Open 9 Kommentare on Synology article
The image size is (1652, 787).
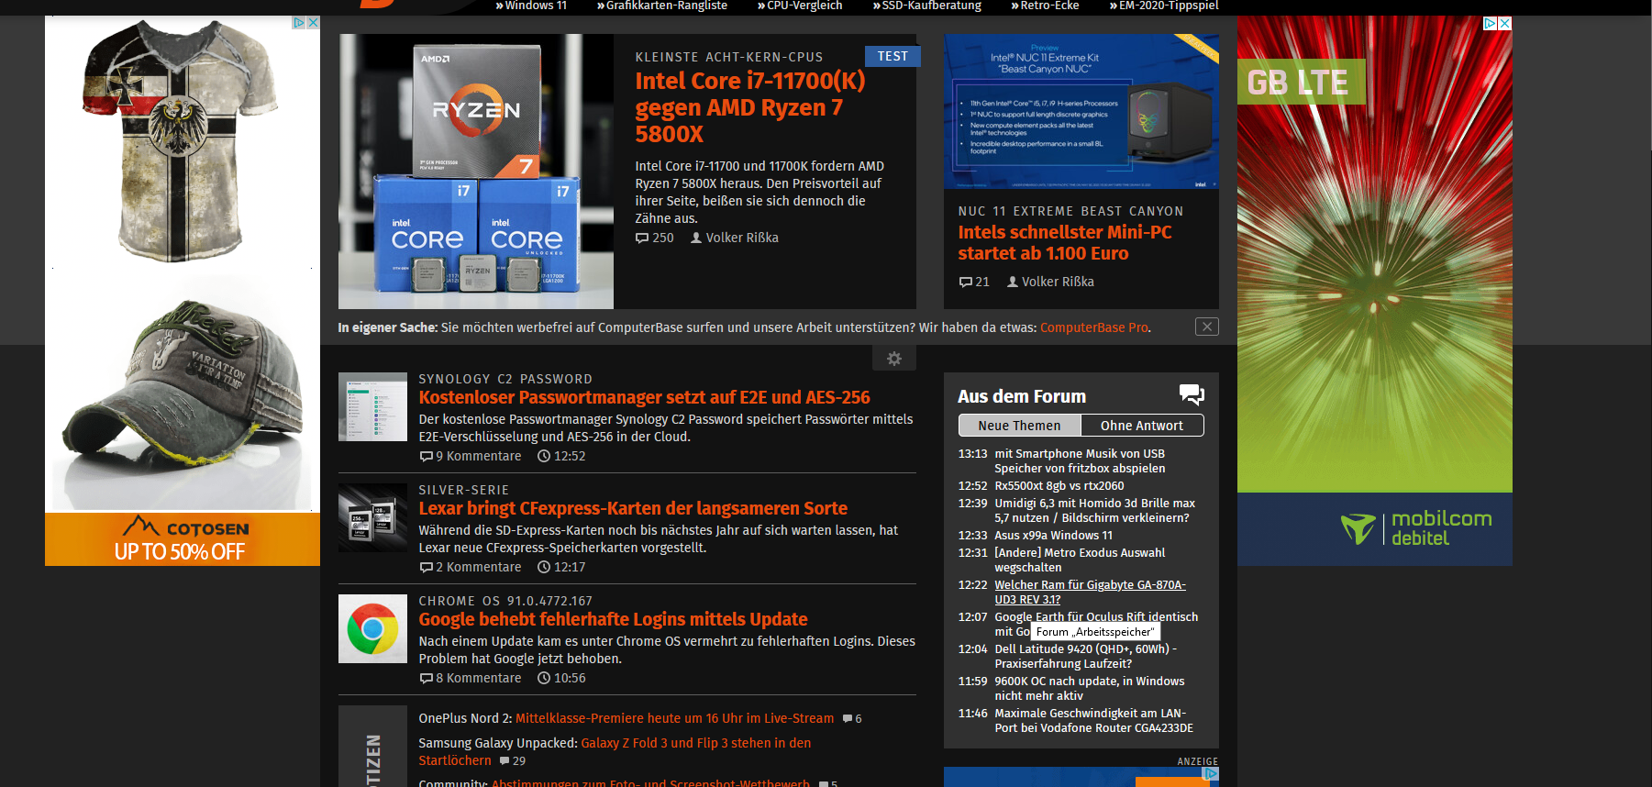coord(471,456)
